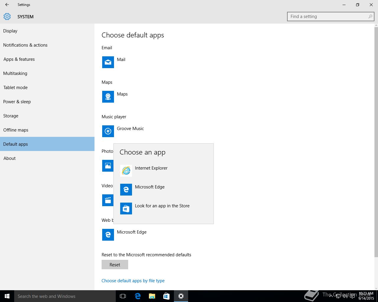Screen dimensions: 378x302
Task: Open Tablet mode settings
Action: coord(47,88)
